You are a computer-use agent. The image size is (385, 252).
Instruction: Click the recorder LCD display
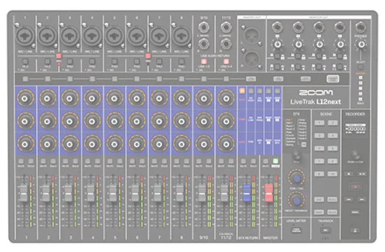355,129
